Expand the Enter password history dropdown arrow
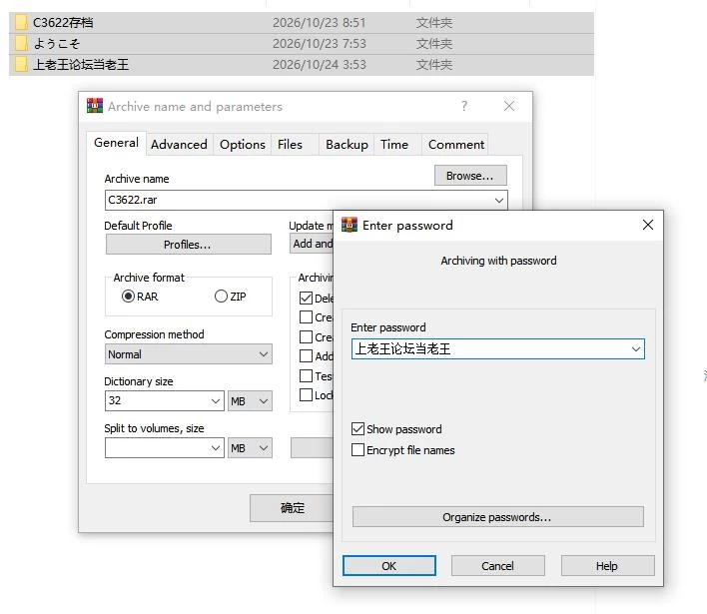The height and width of the screenshot is (614, 707). [x=636, y=348]
